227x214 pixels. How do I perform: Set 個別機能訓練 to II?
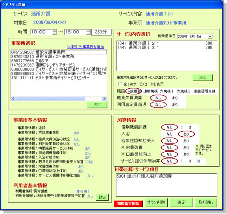point(190,127)
